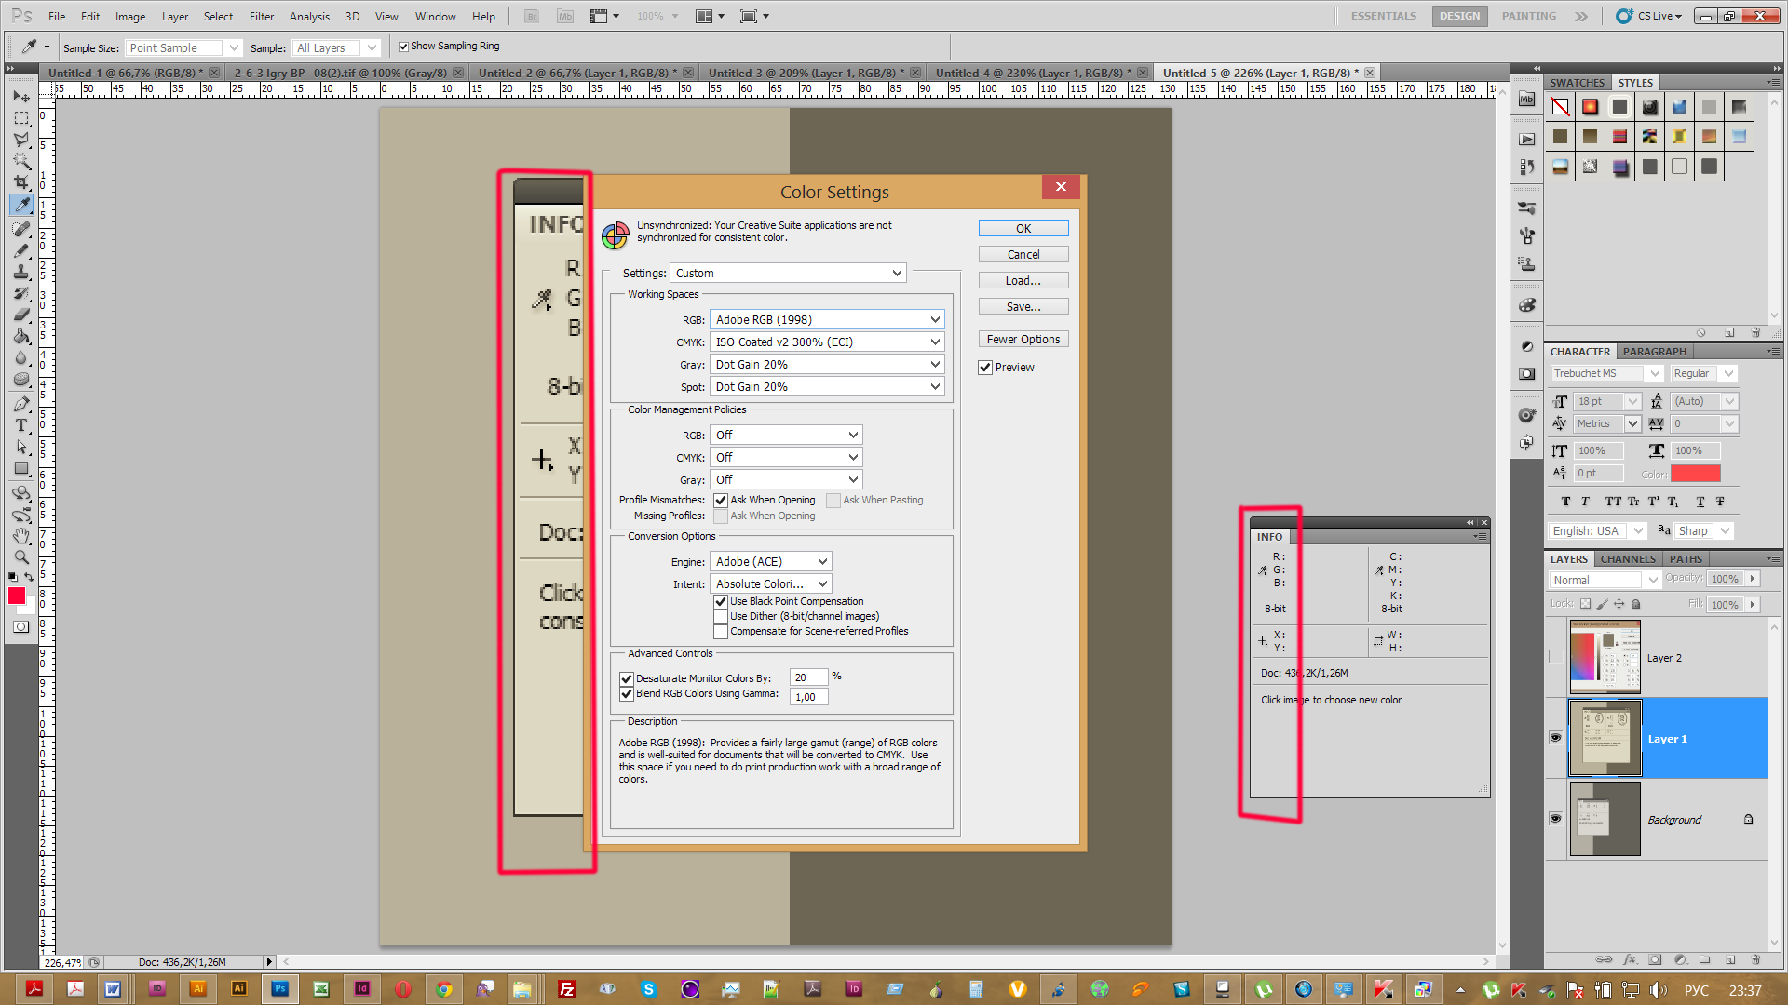This screenshot has width=1788, height=1005.
Task: Open the Color palette panel icon
Action: coord(1526,305)
